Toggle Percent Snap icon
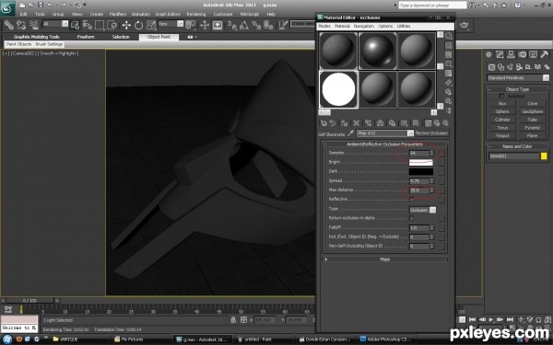This screenshot has height=345, width=553. 256,25
